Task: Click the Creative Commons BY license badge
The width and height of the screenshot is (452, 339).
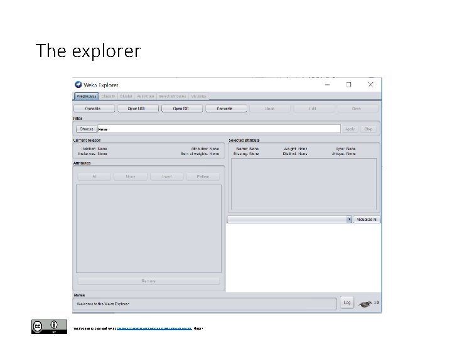Action: tap(50, 327)
